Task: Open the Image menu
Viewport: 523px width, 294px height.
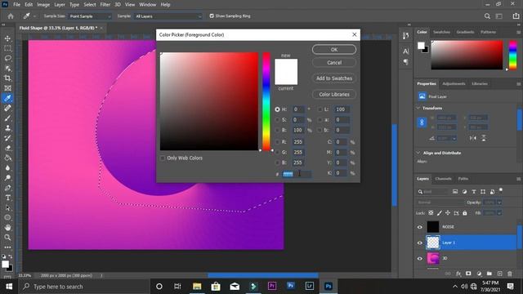Action: (x=43, y=5)
